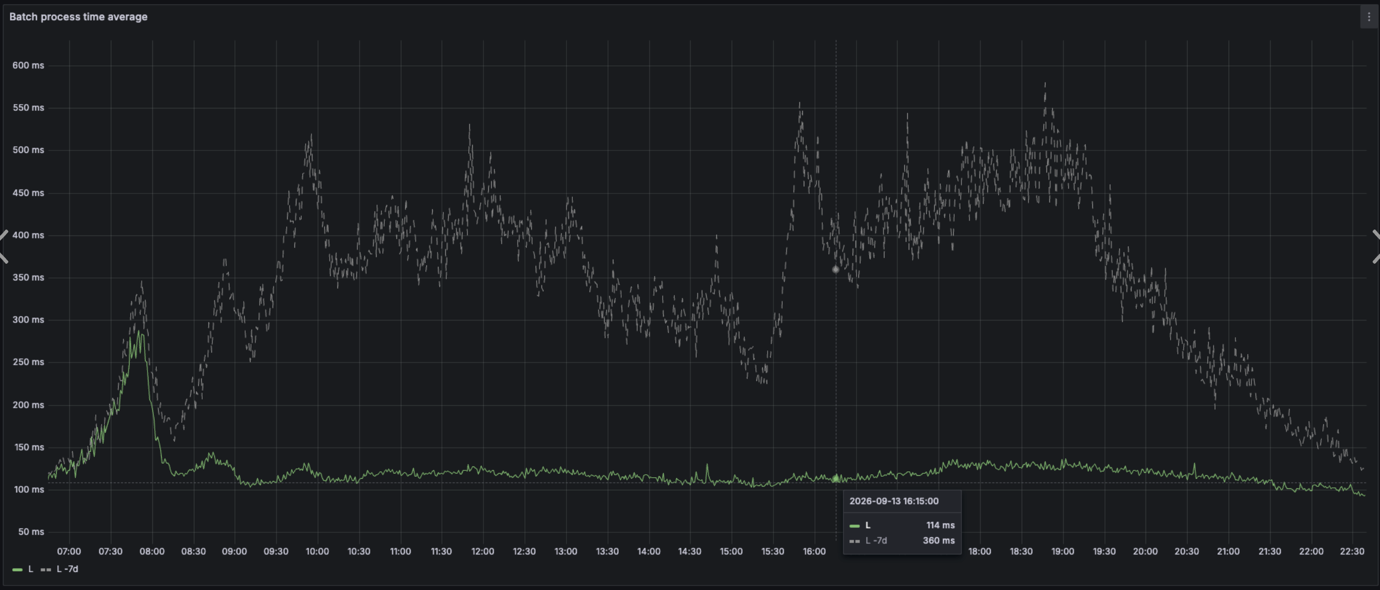The width and height of the screenshot is (1380, 590).
Task: Click the 22:30 x-axis label
Action: point(1352,551)
